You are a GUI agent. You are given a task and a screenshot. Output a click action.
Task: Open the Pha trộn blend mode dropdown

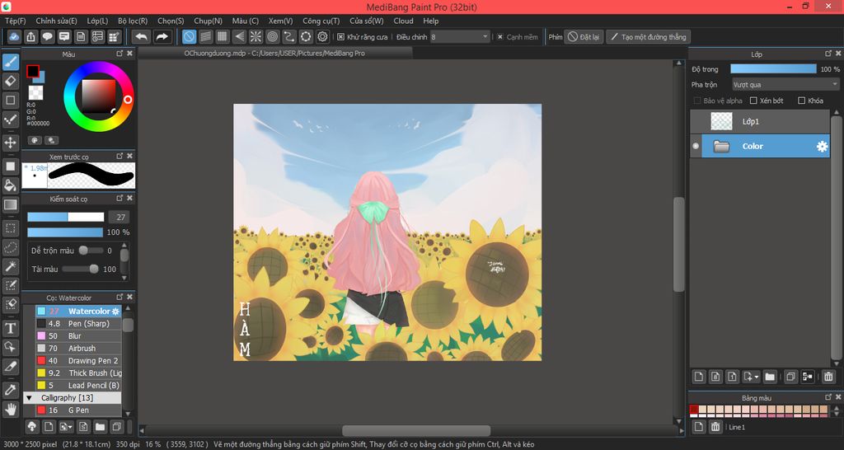[785, 85]
